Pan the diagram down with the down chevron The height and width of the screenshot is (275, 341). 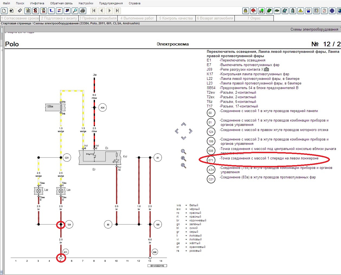pyautogui.click(x=184, y=138)
